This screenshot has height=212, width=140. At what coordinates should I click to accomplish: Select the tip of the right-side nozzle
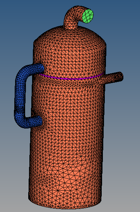click(x=121, y=76)
